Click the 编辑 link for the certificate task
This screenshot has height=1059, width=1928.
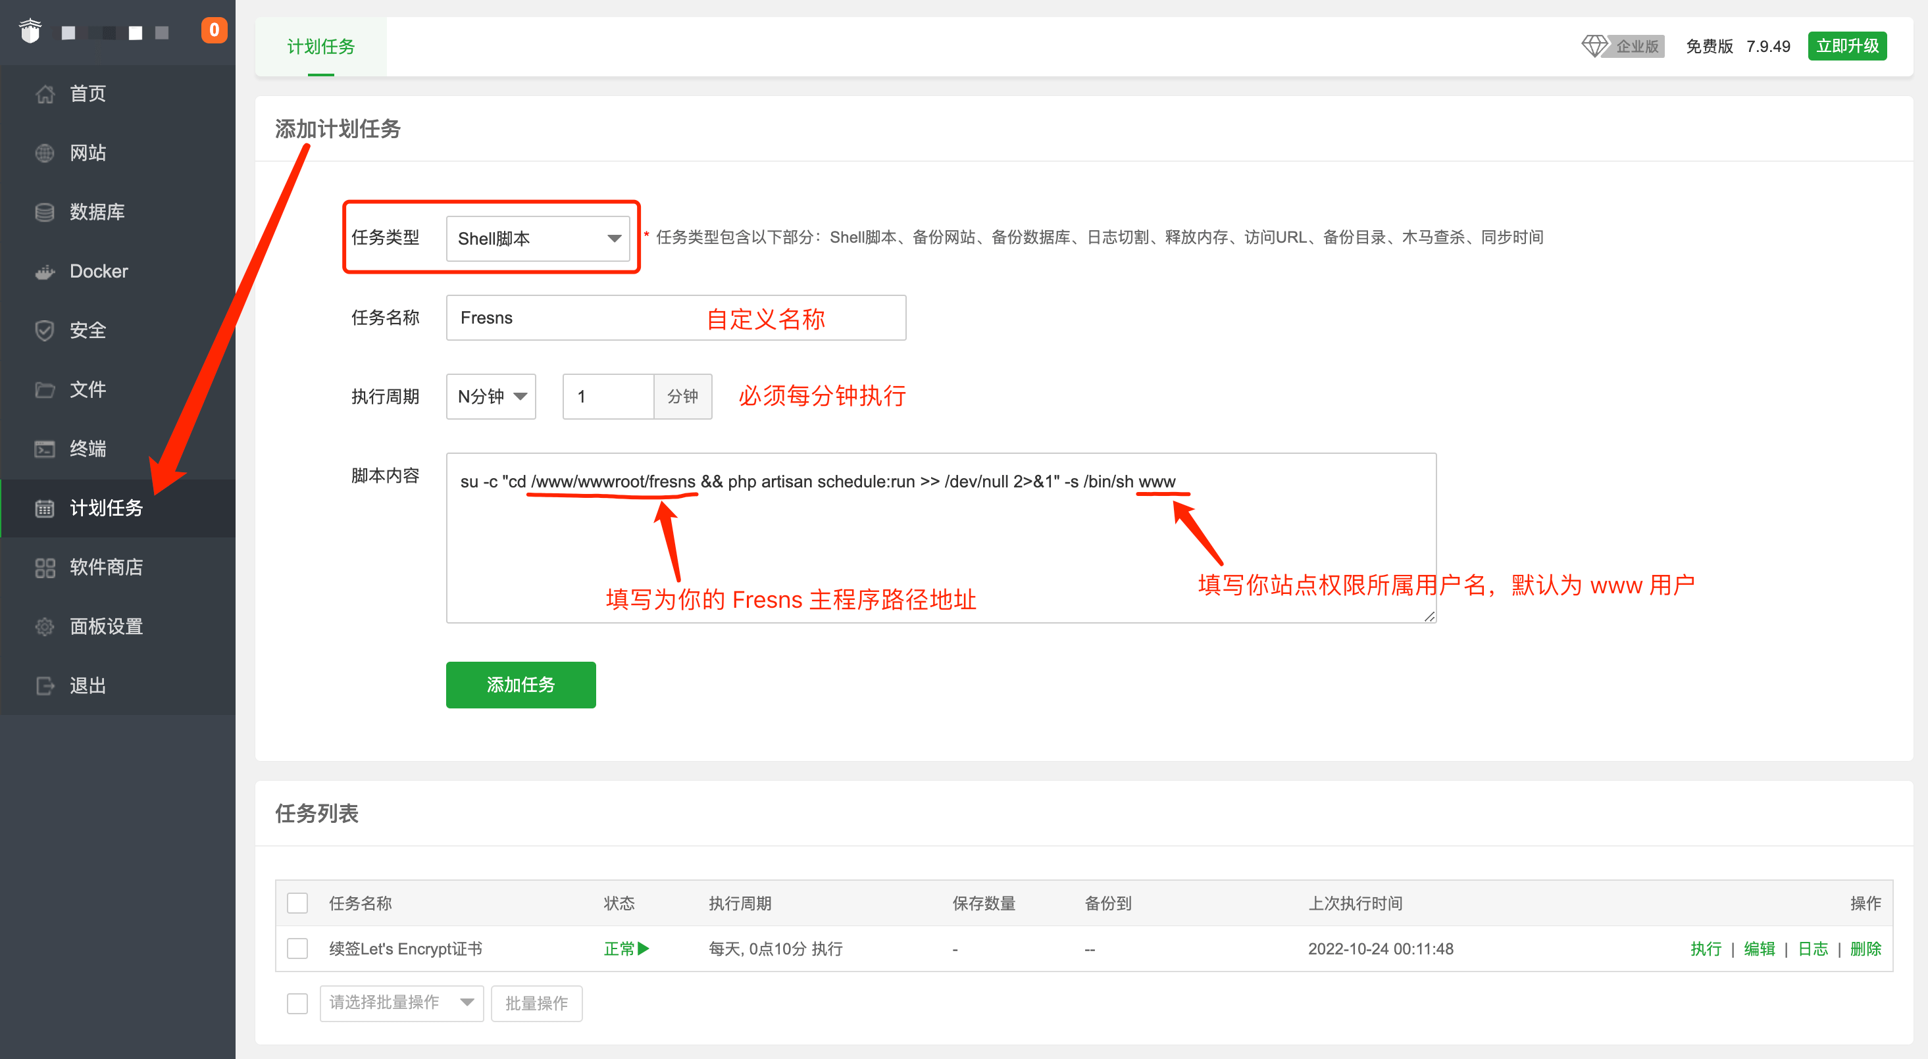(x=1760, y=948)
